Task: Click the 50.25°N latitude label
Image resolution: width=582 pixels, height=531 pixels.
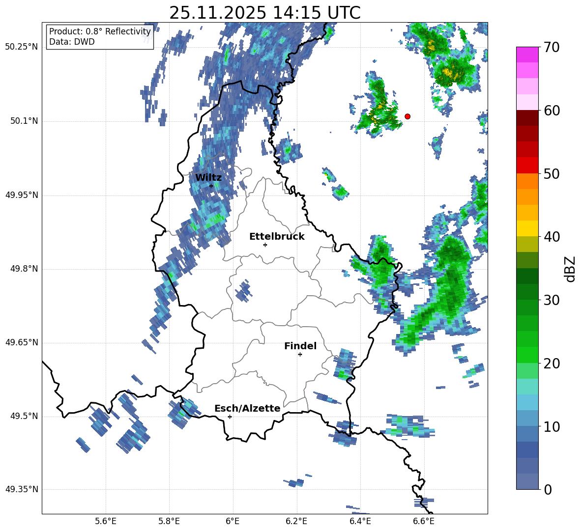Action: click(22, 47)
